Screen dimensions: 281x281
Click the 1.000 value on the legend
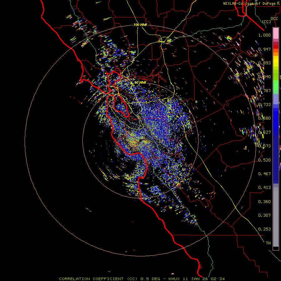264,35
